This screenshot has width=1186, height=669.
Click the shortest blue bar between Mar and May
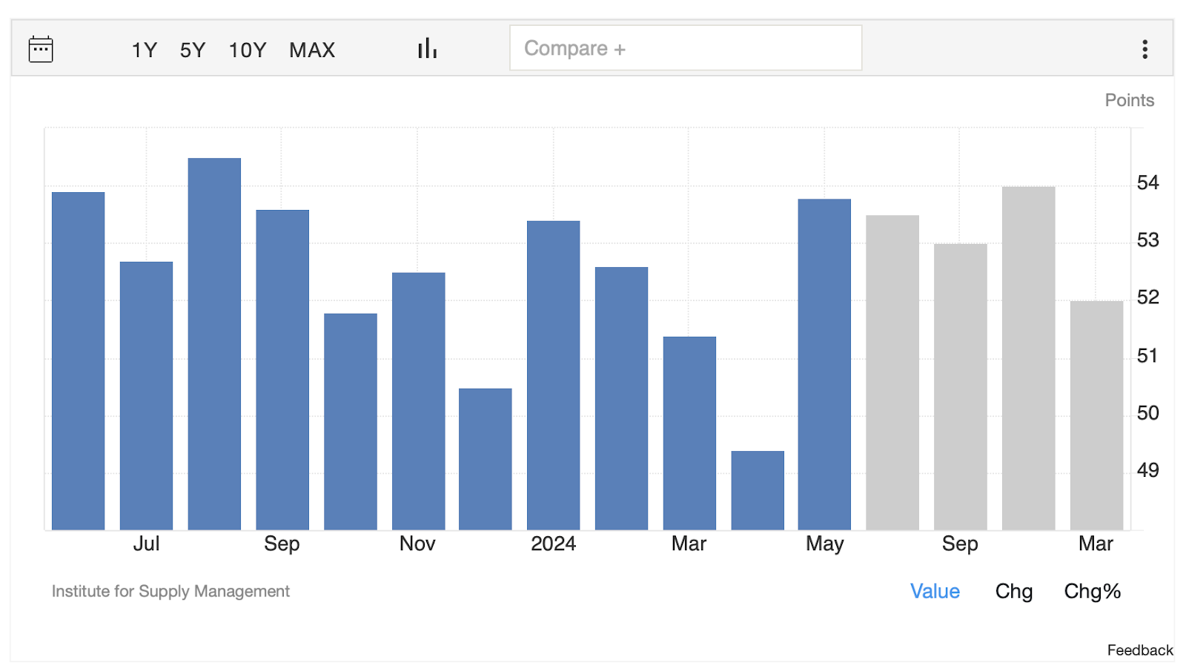click(758, 490)
